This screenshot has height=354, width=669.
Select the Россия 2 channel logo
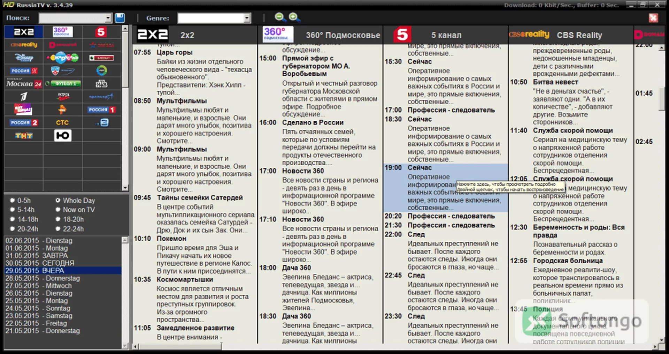24,122
